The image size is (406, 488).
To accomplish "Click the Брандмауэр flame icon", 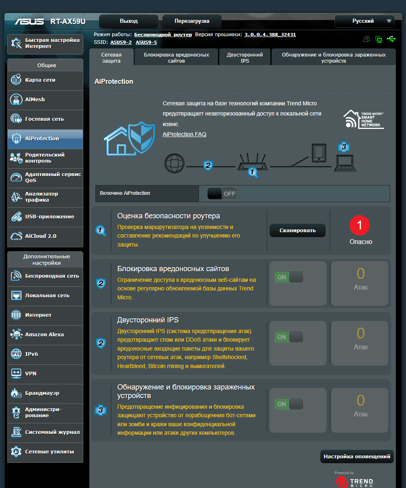I will [x=16, y=393].
